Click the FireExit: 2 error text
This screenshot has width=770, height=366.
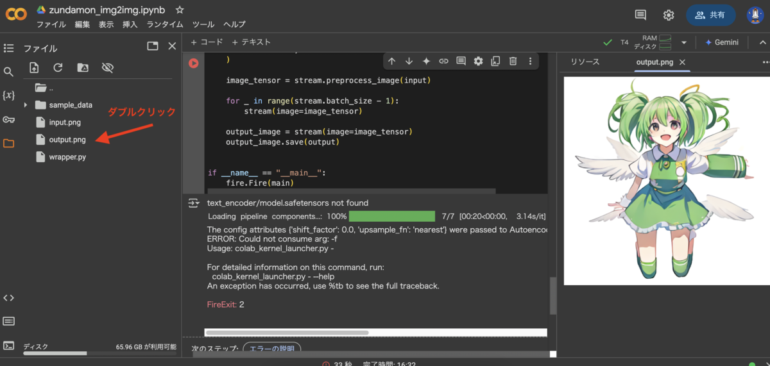[x=225, y=304]
